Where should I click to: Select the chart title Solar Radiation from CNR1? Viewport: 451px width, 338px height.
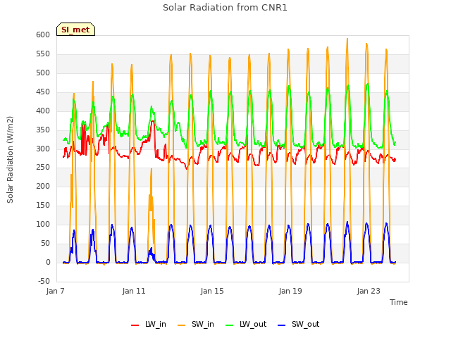225,8
